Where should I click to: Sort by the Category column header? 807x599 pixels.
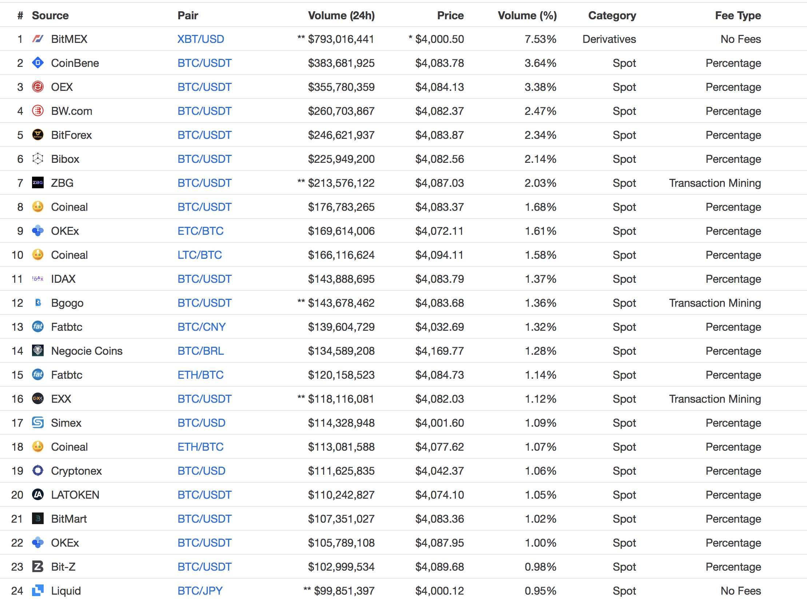tap(612, 15)
